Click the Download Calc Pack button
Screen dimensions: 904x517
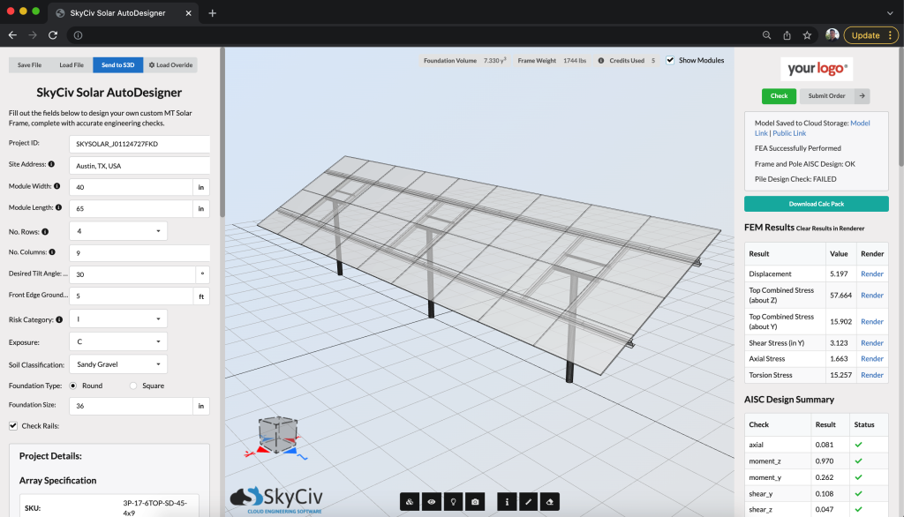pos(816,203)
